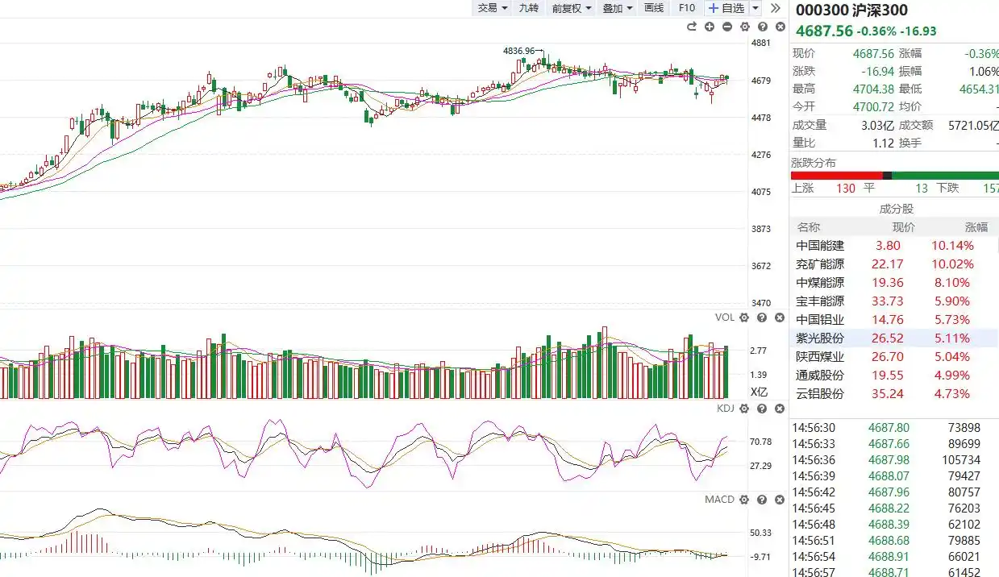Open help icon for the main chart
This screenshot has height=577, width=999.
coord(762,27)
